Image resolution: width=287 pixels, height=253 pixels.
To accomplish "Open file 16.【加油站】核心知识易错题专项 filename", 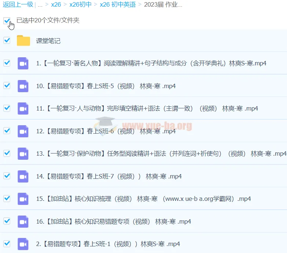I will (113, 222).
